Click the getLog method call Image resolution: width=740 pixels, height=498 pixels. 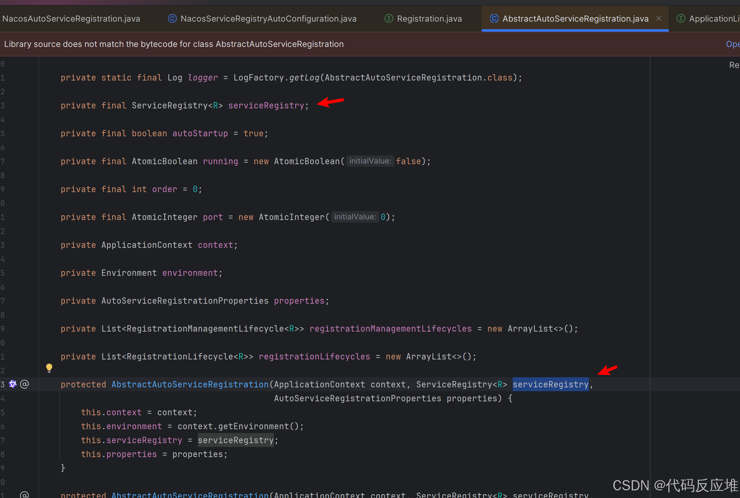tap(304, 77)
